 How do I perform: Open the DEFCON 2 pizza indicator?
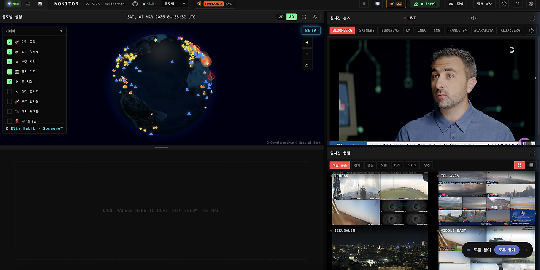tap(214, 4)
